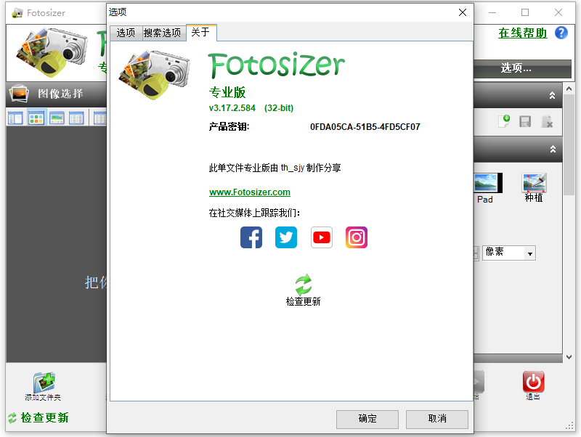581x437 pixels.
Task: Click the blue online help question mark
Action: [561, 33]
